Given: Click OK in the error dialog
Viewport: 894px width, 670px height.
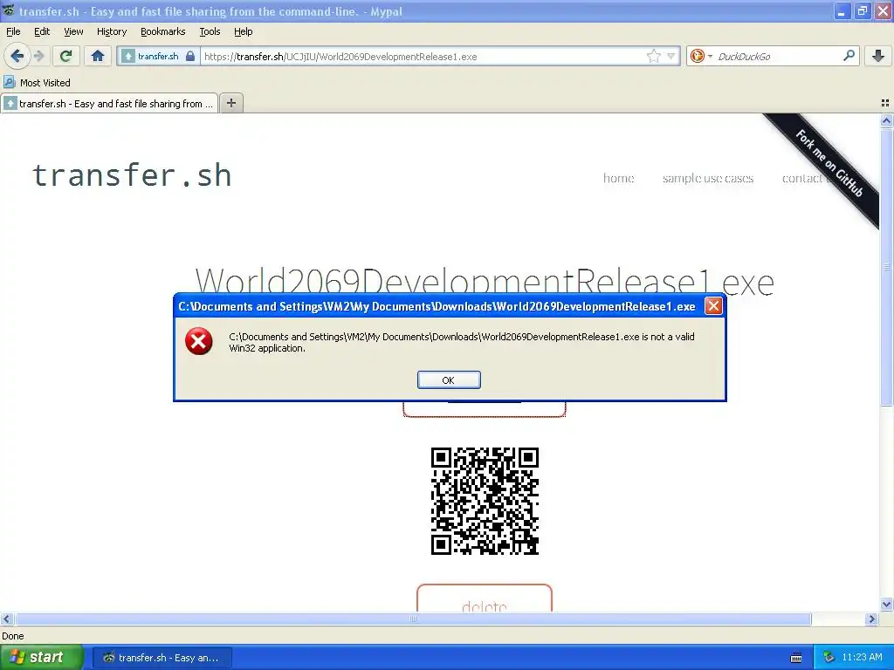Looking at the screenshot, I should coord(449,380).
